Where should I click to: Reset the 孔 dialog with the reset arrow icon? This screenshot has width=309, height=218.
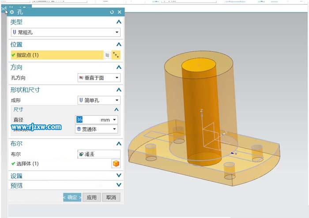coord(112,12)
